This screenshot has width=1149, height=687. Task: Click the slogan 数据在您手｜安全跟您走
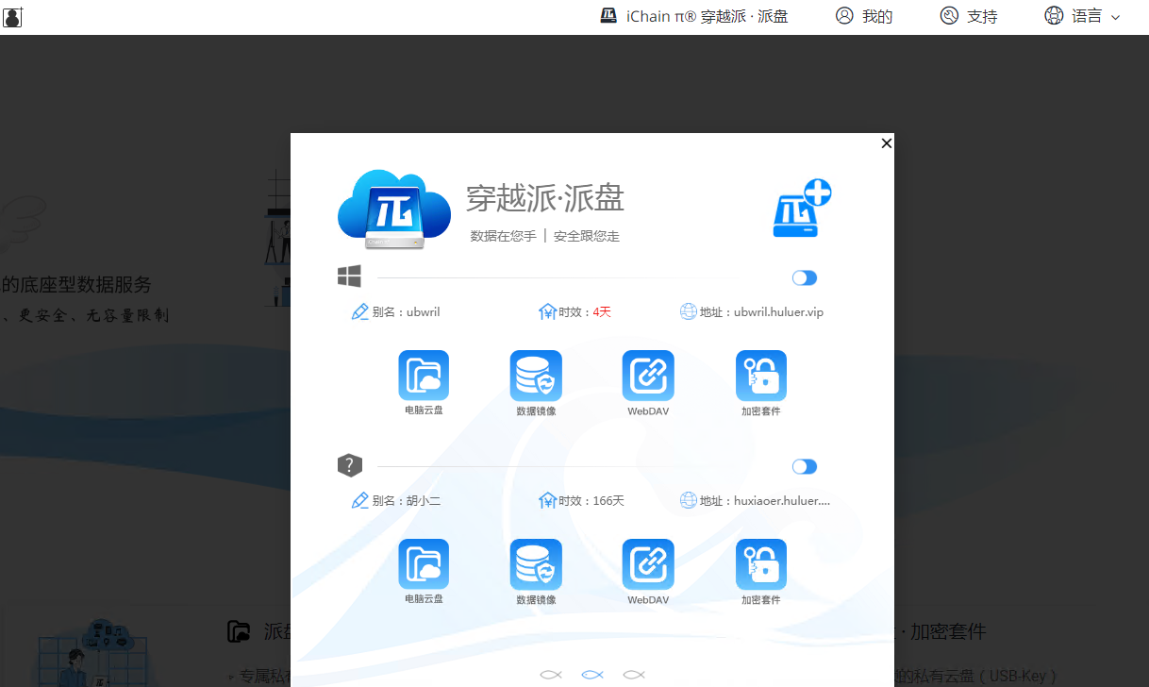point(545,236)
